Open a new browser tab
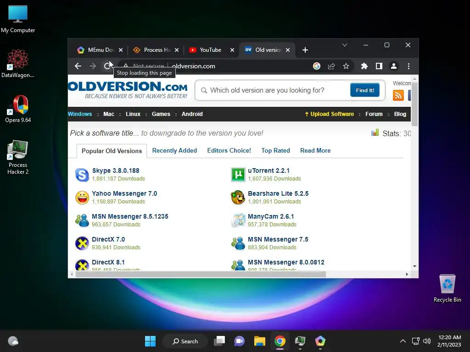Viewport: 470px width, 352px height. tap(305, 50)
